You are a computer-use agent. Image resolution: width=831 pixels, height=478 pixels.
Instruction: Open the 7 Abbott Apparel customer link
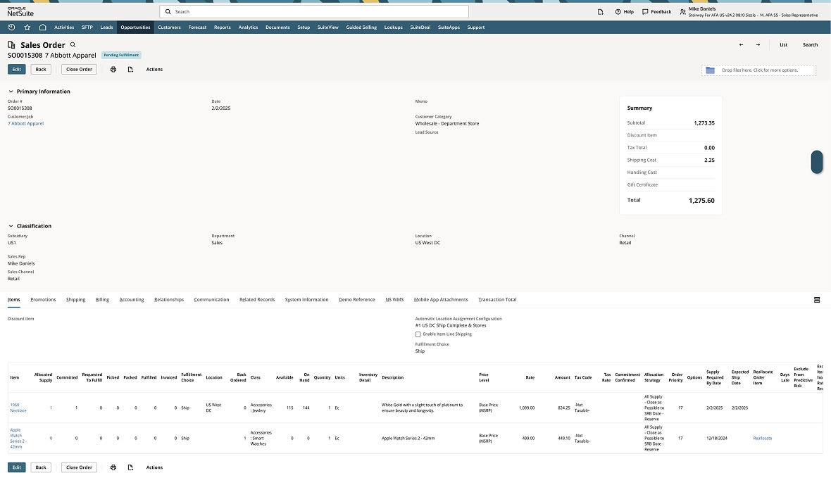click(25, 122)
